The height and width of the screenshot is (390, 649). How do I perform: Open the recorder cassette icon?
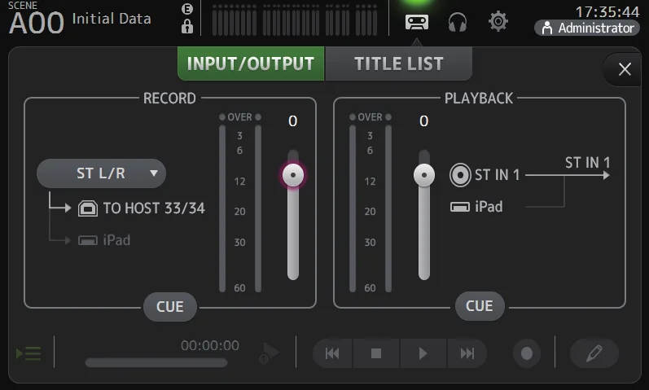(x=416, y=22)
